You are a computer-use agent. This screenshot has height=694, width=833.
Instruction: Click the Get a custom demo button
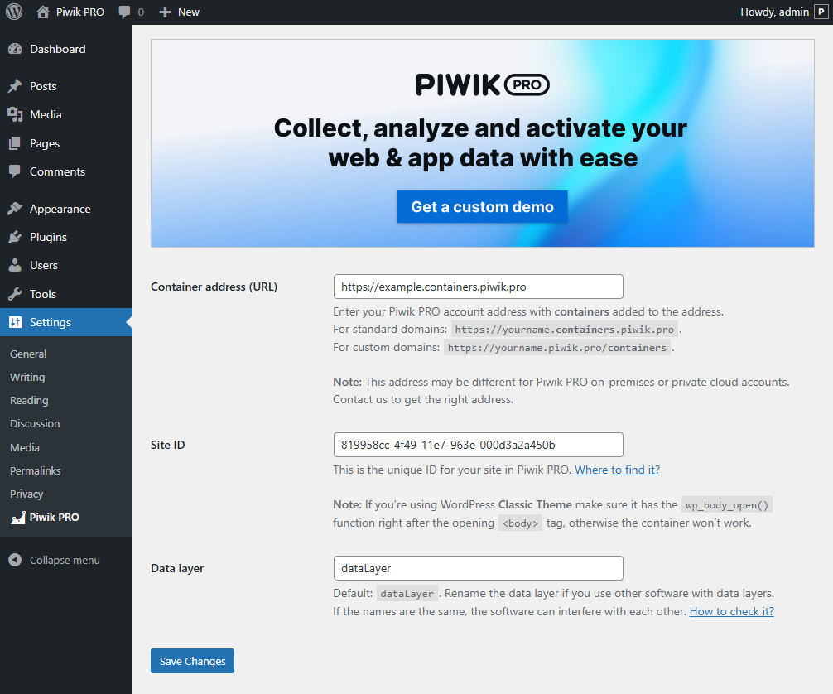[483, 207]
